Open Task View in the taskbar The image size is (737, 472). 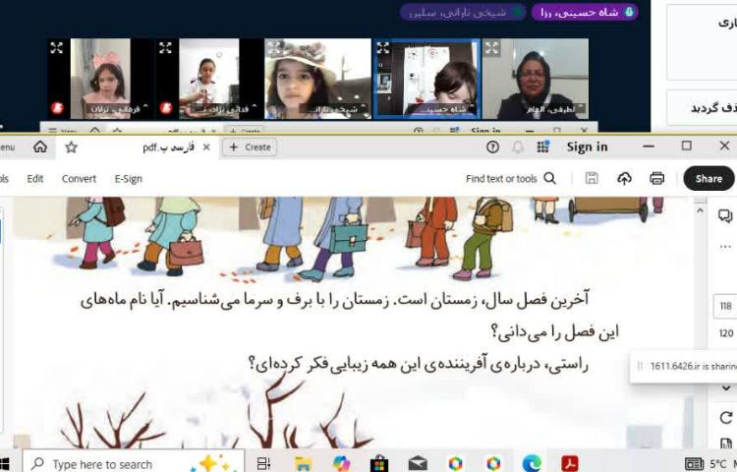point(264,463)
